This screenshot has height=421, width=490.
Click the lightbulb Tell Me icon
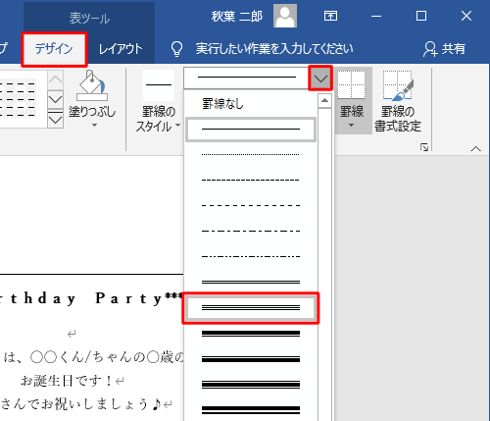click(176, 49)
